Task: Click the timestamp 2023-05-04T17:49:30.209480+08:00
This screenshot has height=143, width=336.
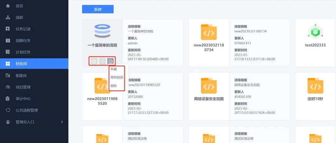Action: [148, 57]
